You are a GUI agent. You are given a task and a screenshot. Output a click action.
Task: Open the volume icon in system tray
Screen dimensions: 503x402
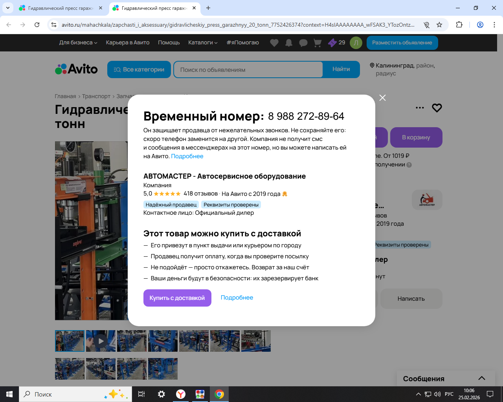point(437,394)
